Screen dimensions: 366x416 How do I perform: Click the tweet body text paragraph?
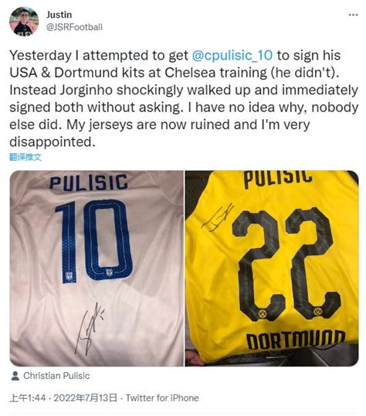184,98
